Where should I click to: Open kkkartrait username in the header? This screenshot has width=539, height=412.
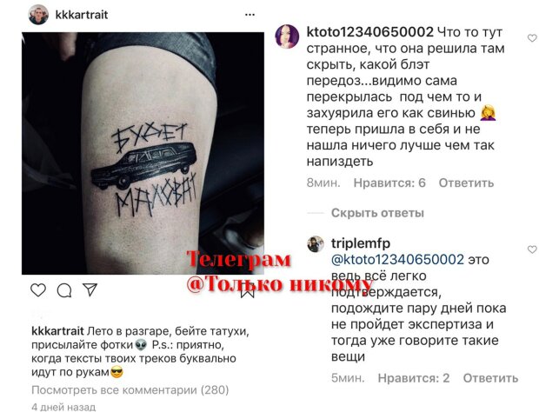click(82, 15)
